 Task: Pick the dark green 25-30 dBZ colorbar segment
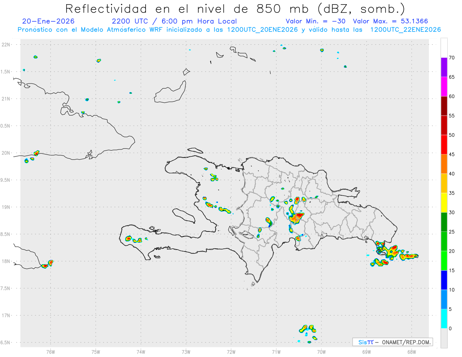coord(444,222)
